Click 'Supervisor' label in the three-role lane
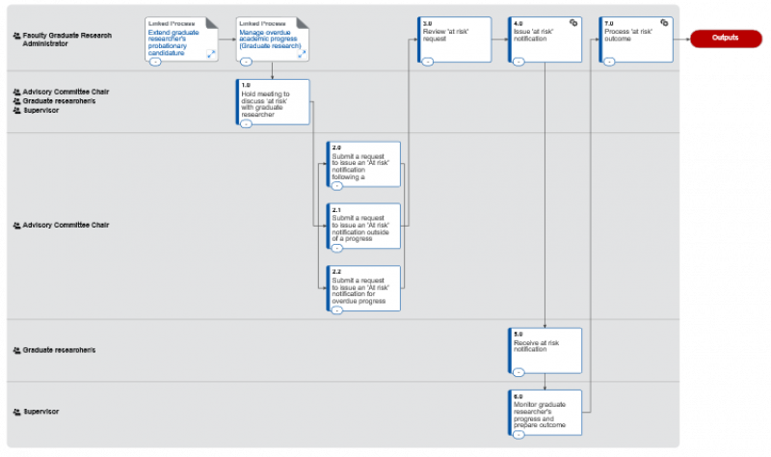This screenshot has height=457, width=771. 40,111
